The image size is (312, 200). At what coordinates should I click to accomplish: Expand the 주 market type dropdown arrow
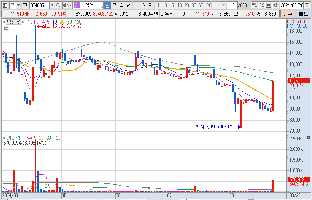[18, 5]
